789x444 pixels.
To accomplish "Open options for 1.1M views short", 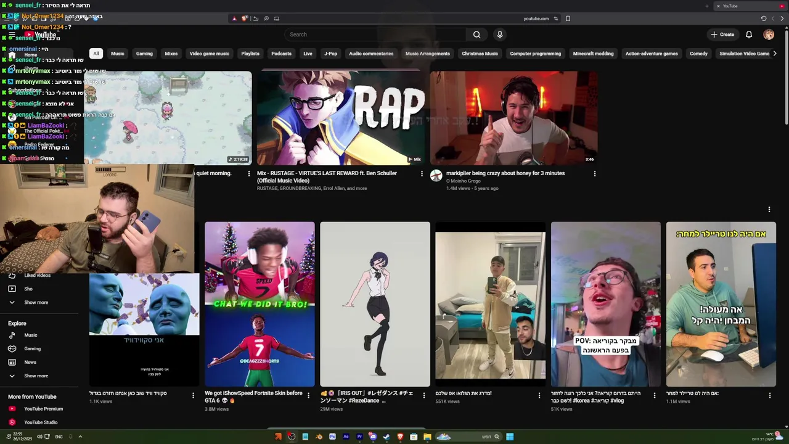I will (770, 395).
